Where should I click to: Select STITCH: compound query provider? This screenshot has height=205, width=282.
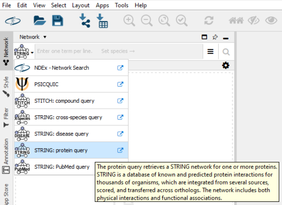[x=71, y=101]
